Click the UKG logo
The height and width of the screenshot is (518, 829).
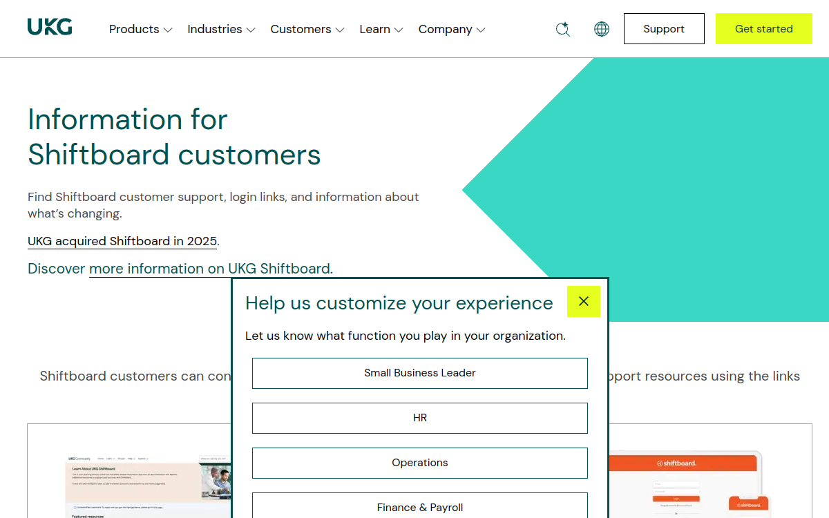[50, 28]
